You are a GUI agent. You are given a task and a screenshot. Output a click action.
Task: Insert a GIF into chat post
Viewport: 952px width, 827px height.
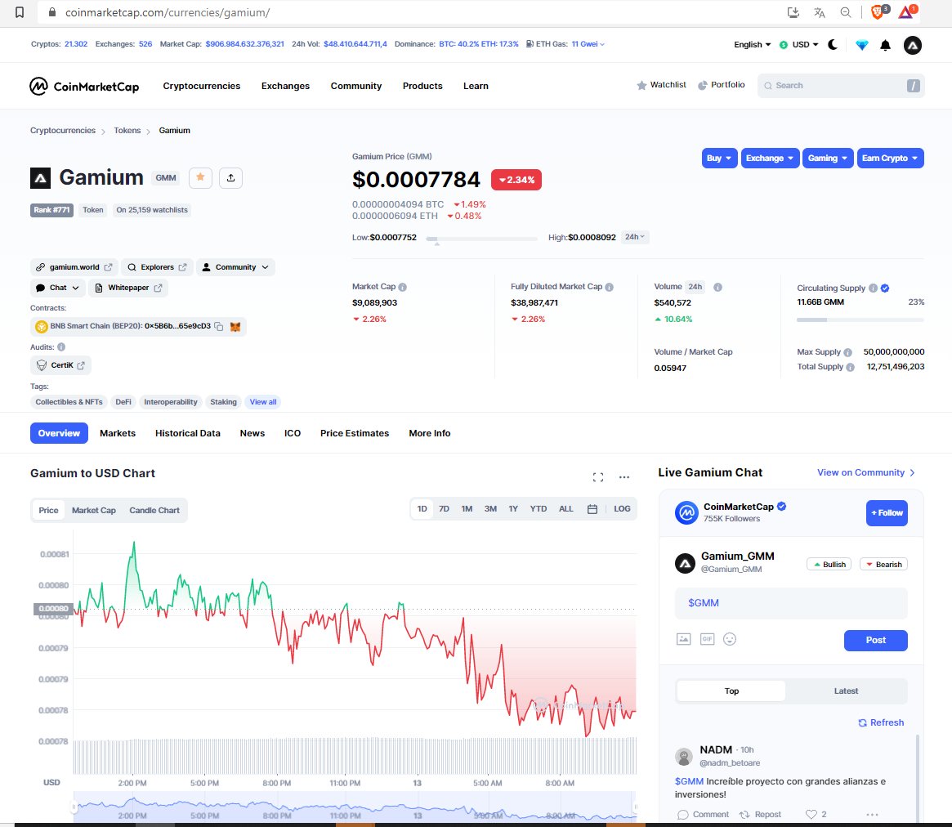click(x=708, y=639)
